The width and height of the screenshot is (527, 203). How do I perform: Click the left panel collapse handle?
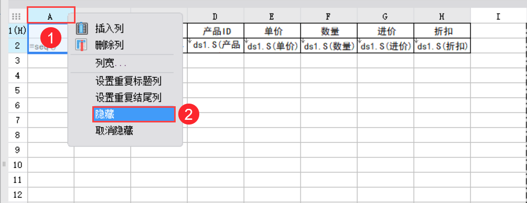[x=4, y=164]
